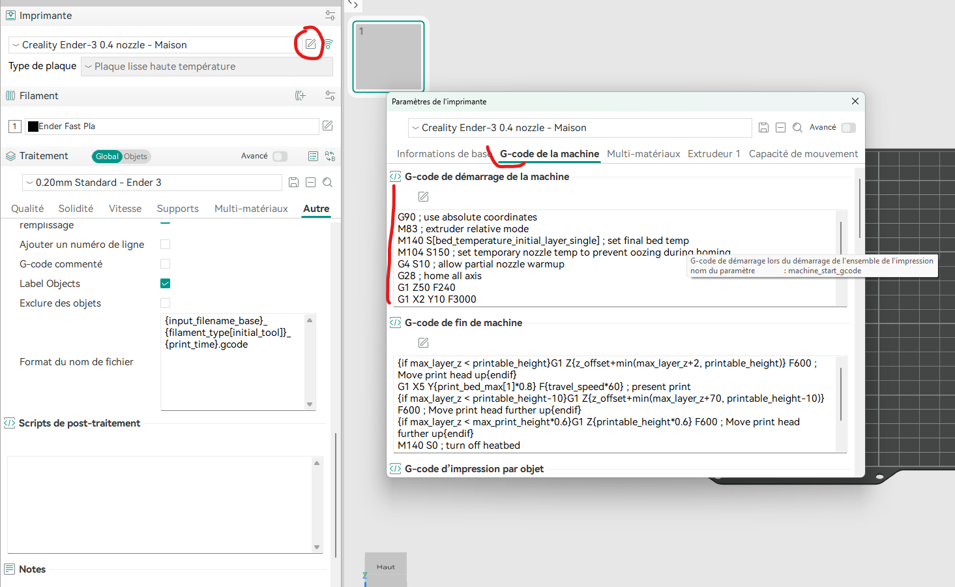
Task: Click the filament number 1 box
Action: pyautogui.click(x=15, y=126)
